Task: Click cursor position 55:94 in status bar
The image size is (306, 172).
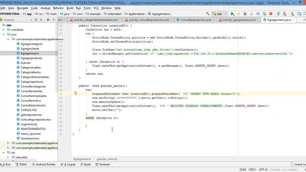Action: (x=242, y=170)
